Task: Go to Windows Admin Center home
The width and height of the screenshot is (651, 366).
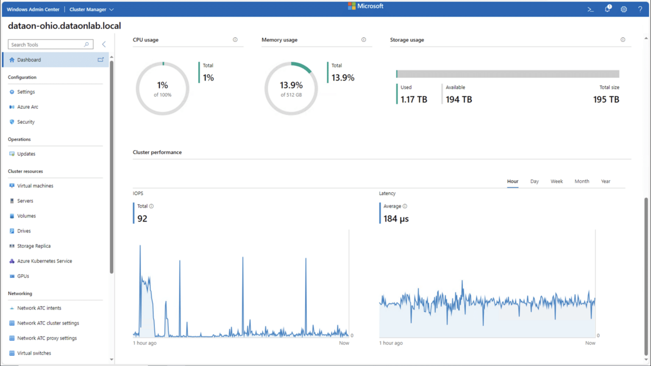Action: (33, 9)
